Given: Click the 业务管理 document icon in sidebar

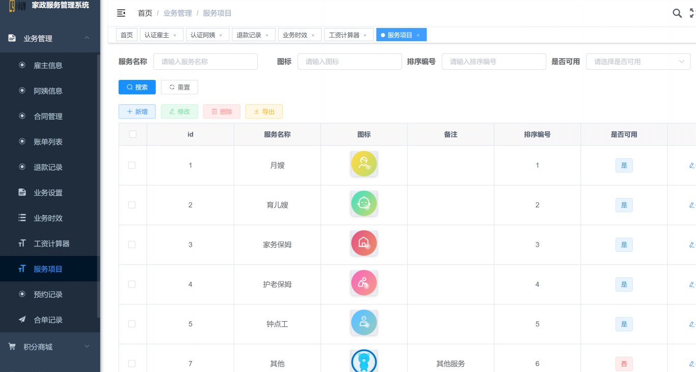Looking at the screenshot, I should pos(12,38).
